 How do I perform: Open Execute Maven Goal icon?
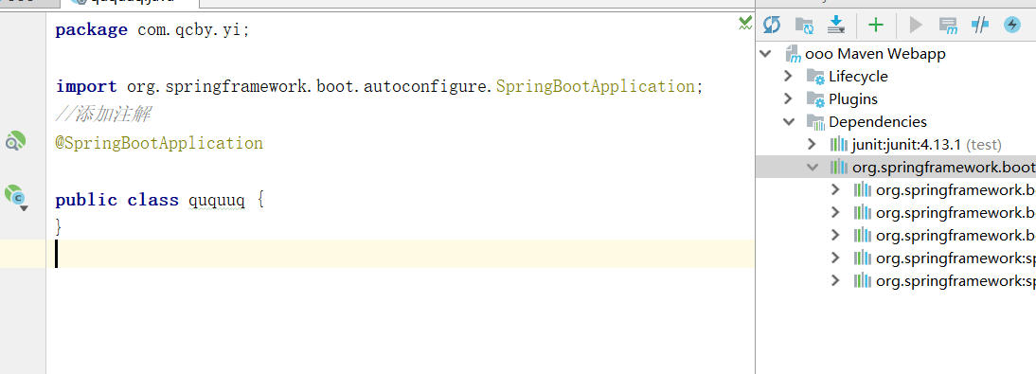948,26
